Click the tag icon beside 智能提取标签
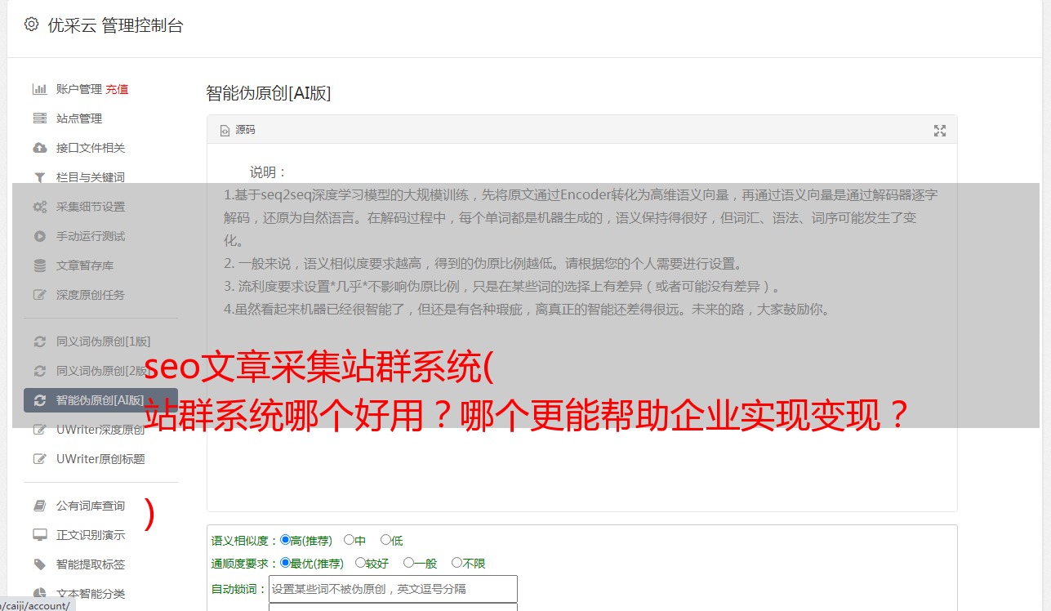 coord(39,564)
